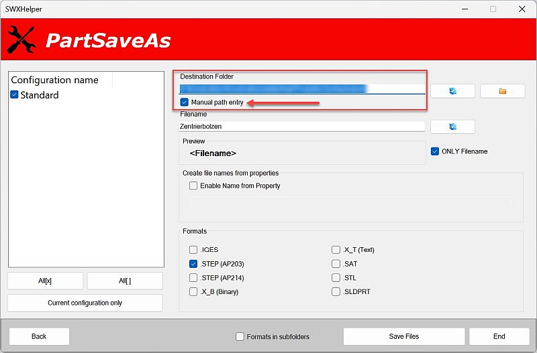Enable Name from Property option
The height and width of the screenshot is (353, 537).
193,186
